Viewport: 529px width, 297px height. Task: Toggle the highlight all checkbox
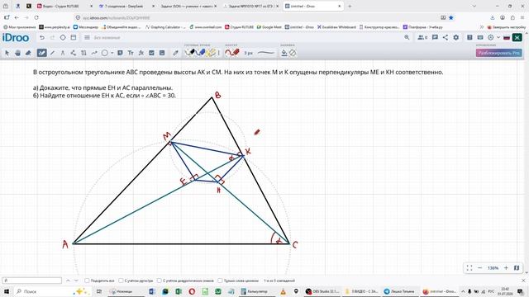click(x=87, y=280)
